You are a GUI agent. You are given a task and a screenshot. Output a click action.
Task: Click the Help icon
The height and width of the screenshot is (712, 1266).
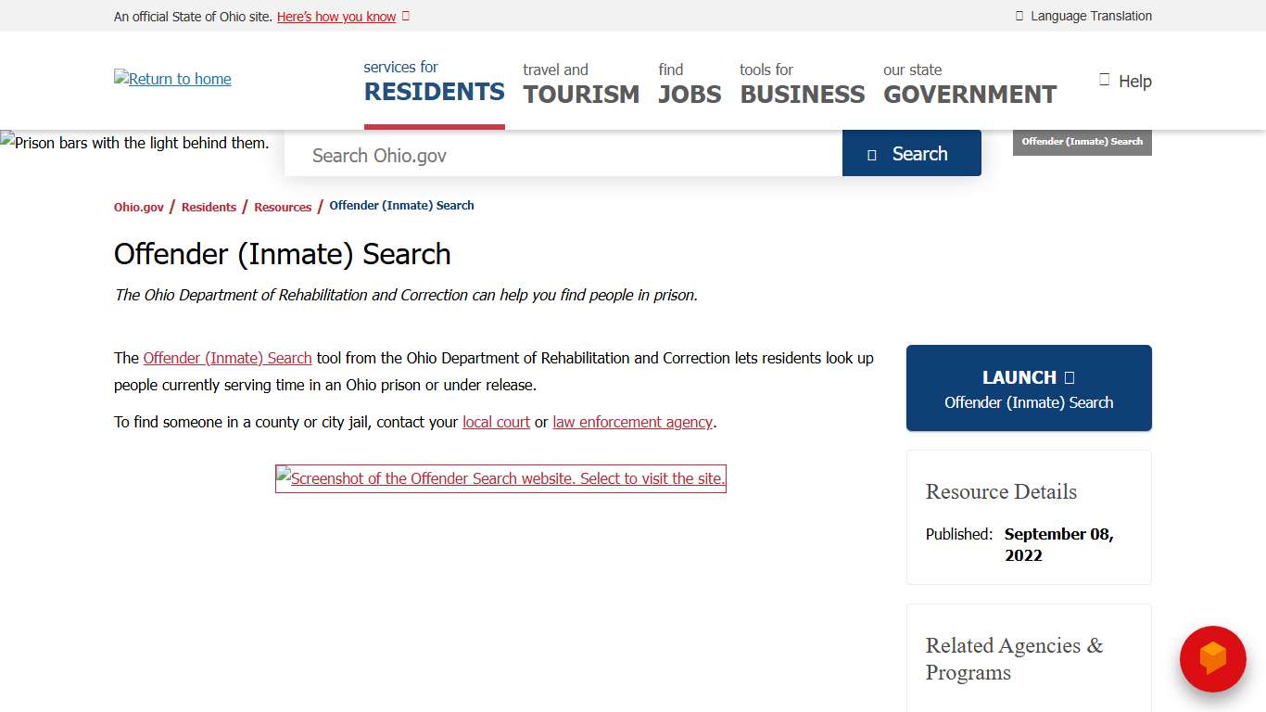click(x=1104, y=80)
